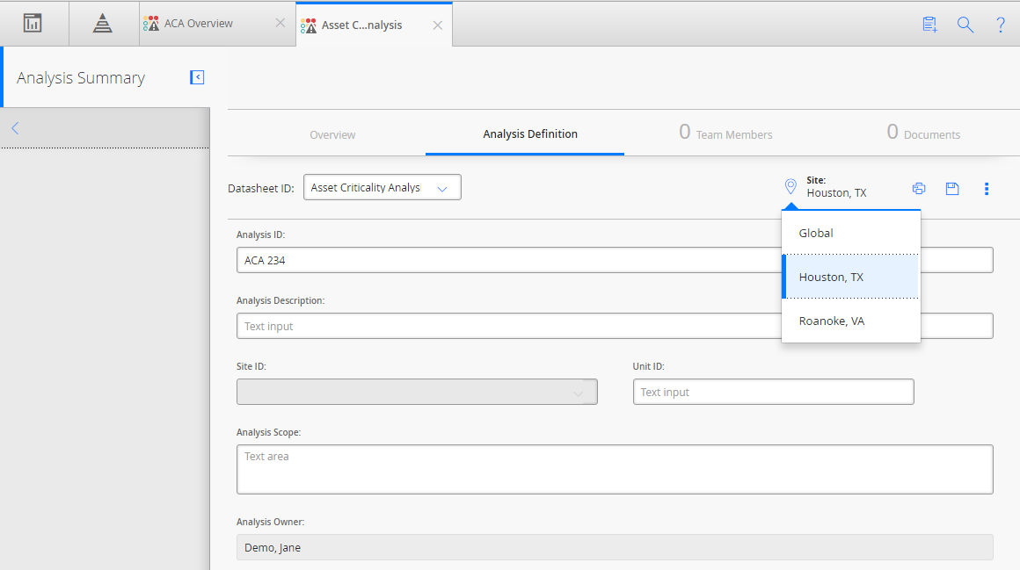Click the Analysis Summary heading

point(81,78)
